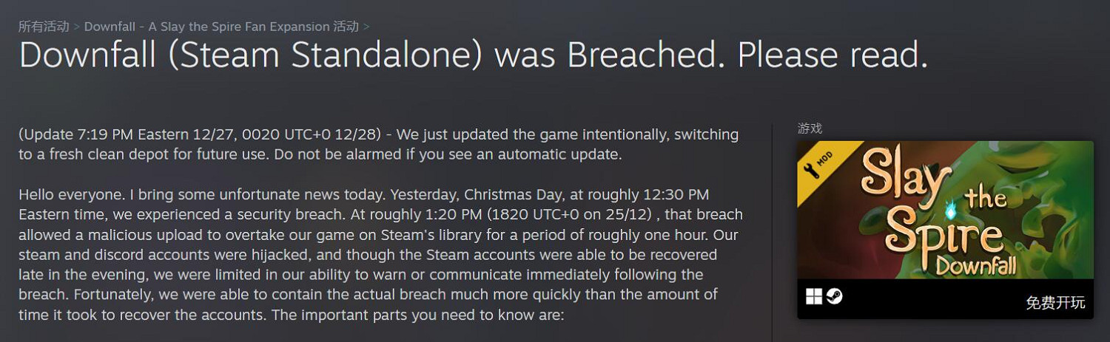Go back to 所有活动 breadcrumb
The height and width of the screenshot is (342, 1110).
pos(43,27)
